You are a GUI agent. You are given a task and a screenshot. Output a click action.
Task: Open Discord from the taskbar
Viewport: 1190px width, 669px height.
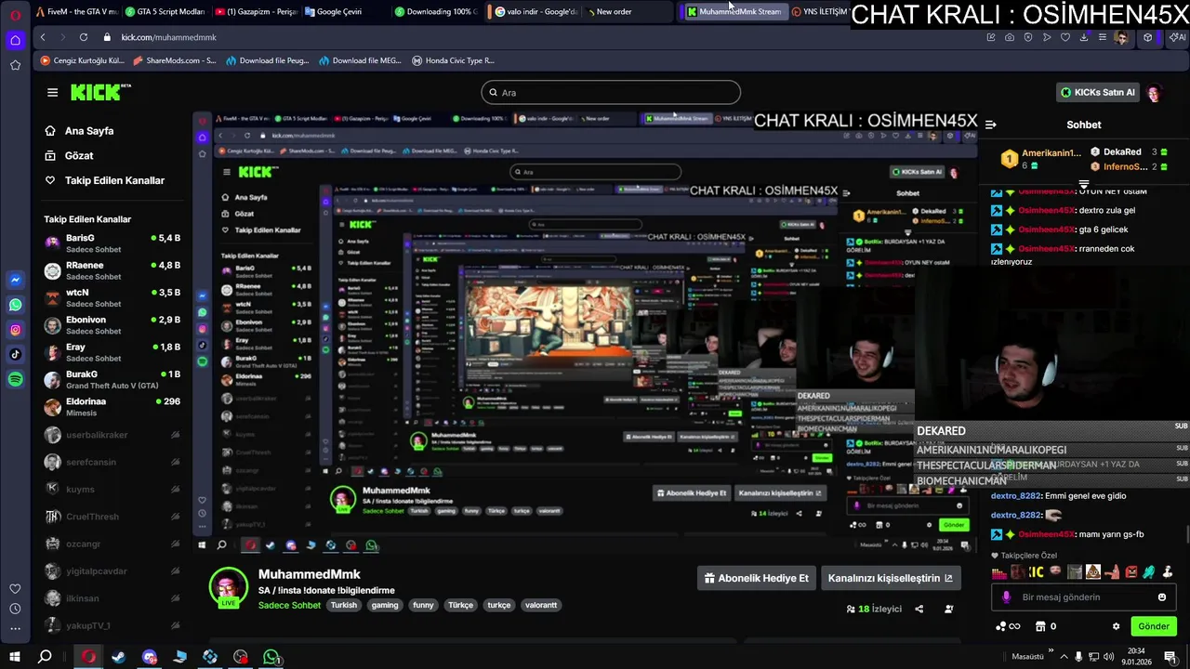tap(150, 657)
